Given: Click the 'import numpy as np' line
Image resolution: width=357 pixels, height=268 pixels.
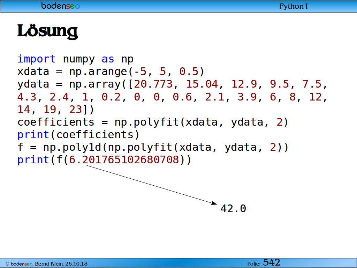Looking at the screenshot, I should 75,59.
